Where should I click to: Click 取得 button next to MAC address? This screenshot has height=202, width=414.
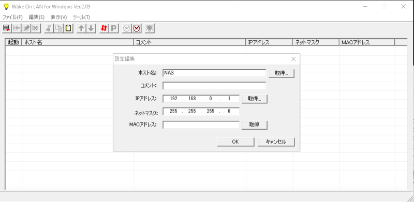[255, 125]
